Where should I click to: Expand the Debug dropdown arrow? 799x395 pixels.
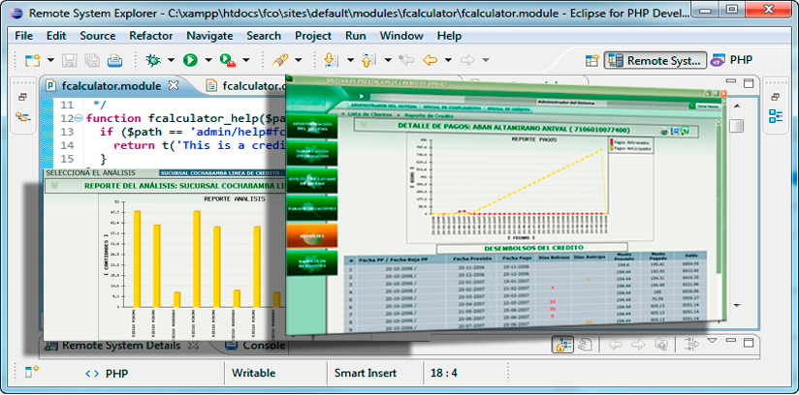[170, 60]
